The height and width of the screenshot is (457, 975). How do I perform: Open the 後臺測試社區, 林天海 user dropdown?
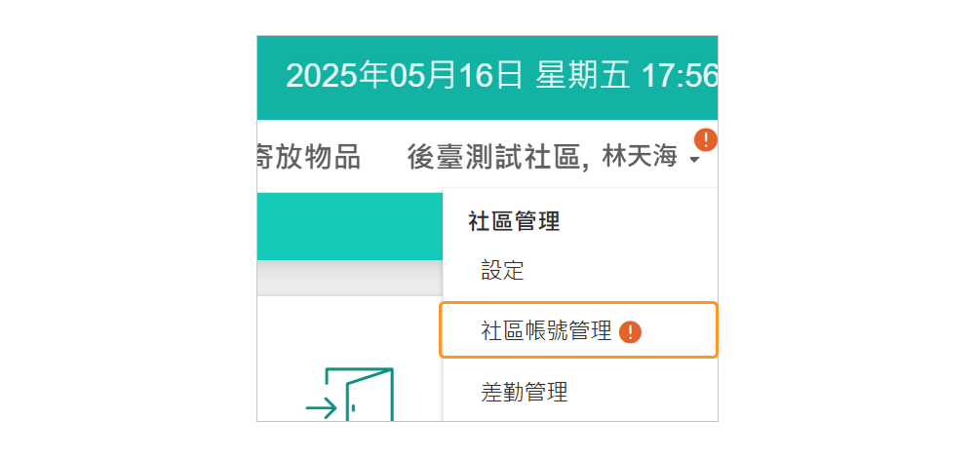click(554, 156)
